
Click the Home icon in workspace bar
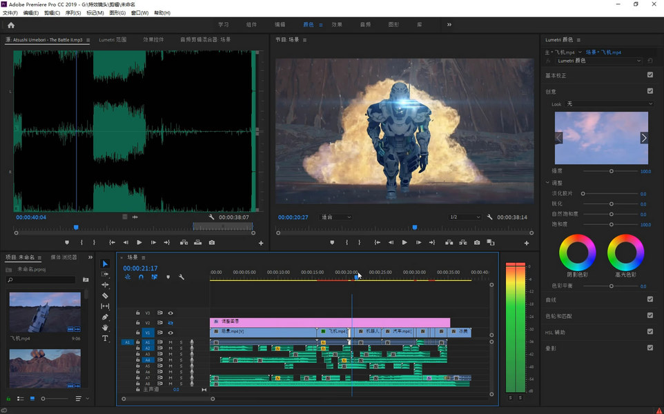click(x=11, y=25)
